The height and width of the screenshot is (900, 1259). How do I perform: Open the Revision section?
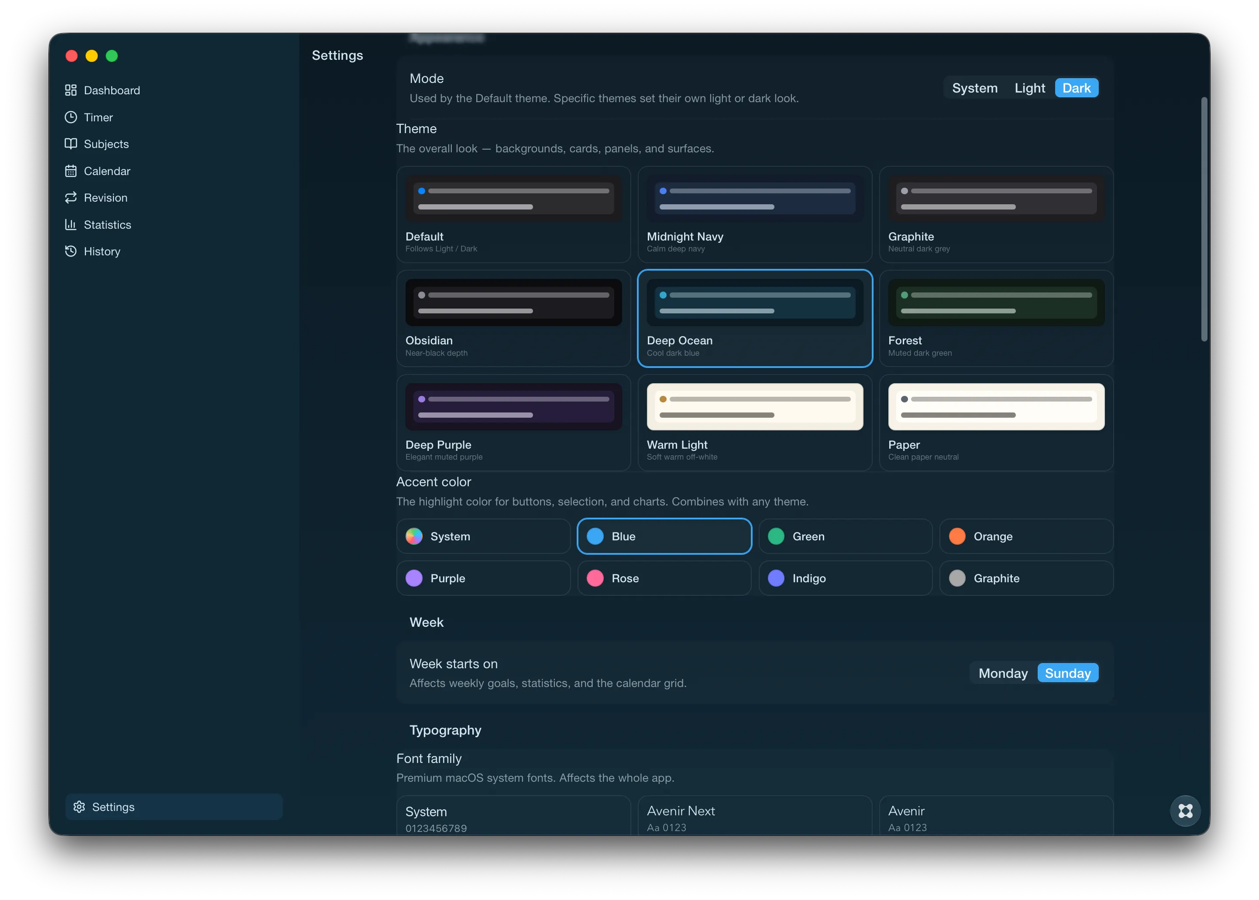coord(105,197)
